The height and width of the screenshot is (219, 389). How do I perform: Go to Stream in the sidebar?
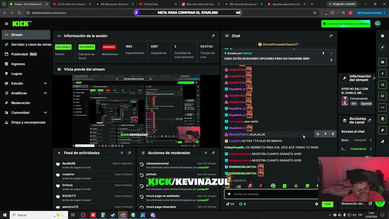click(26, 35)
